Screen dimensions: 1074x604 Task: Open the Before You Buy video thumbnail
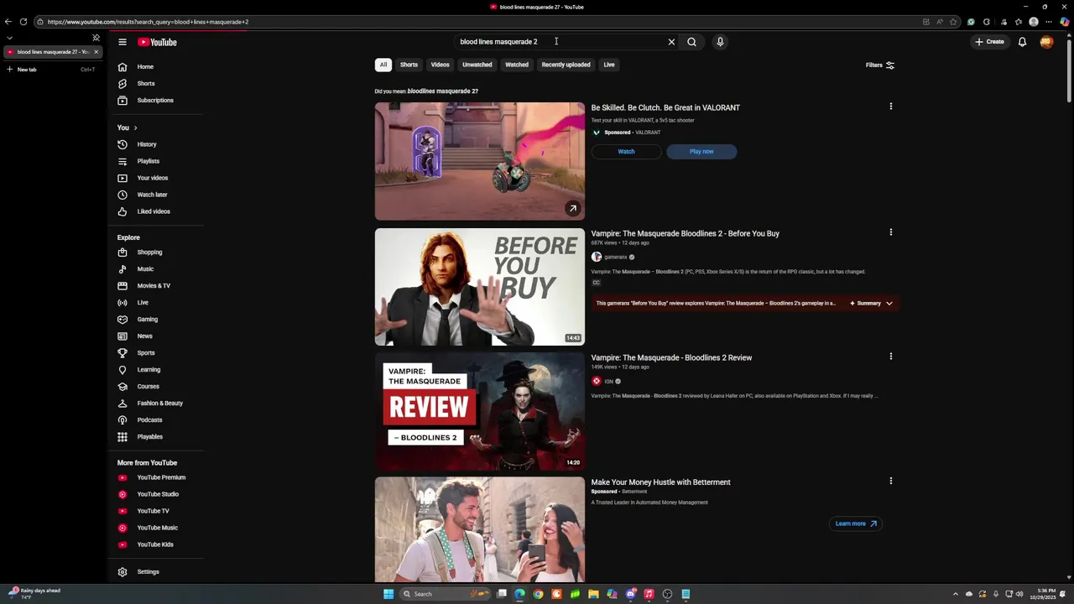click(x=480, y=287)
